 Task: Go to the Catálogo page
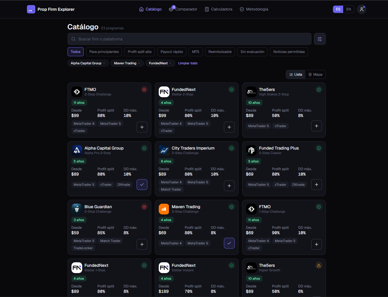point(150,9)
